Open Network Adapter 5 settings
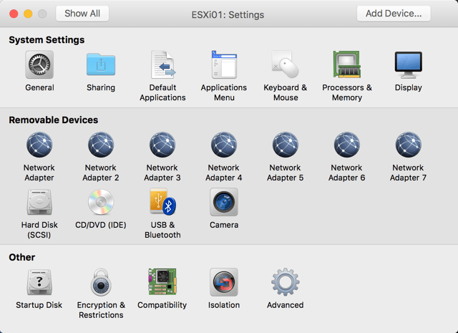 point(286,145)
